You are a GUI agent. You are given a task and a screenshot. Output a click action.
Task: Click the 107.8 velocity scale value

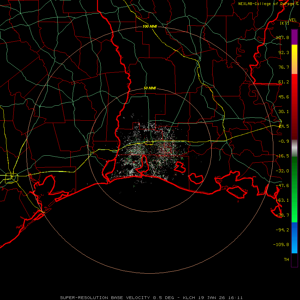282,37
